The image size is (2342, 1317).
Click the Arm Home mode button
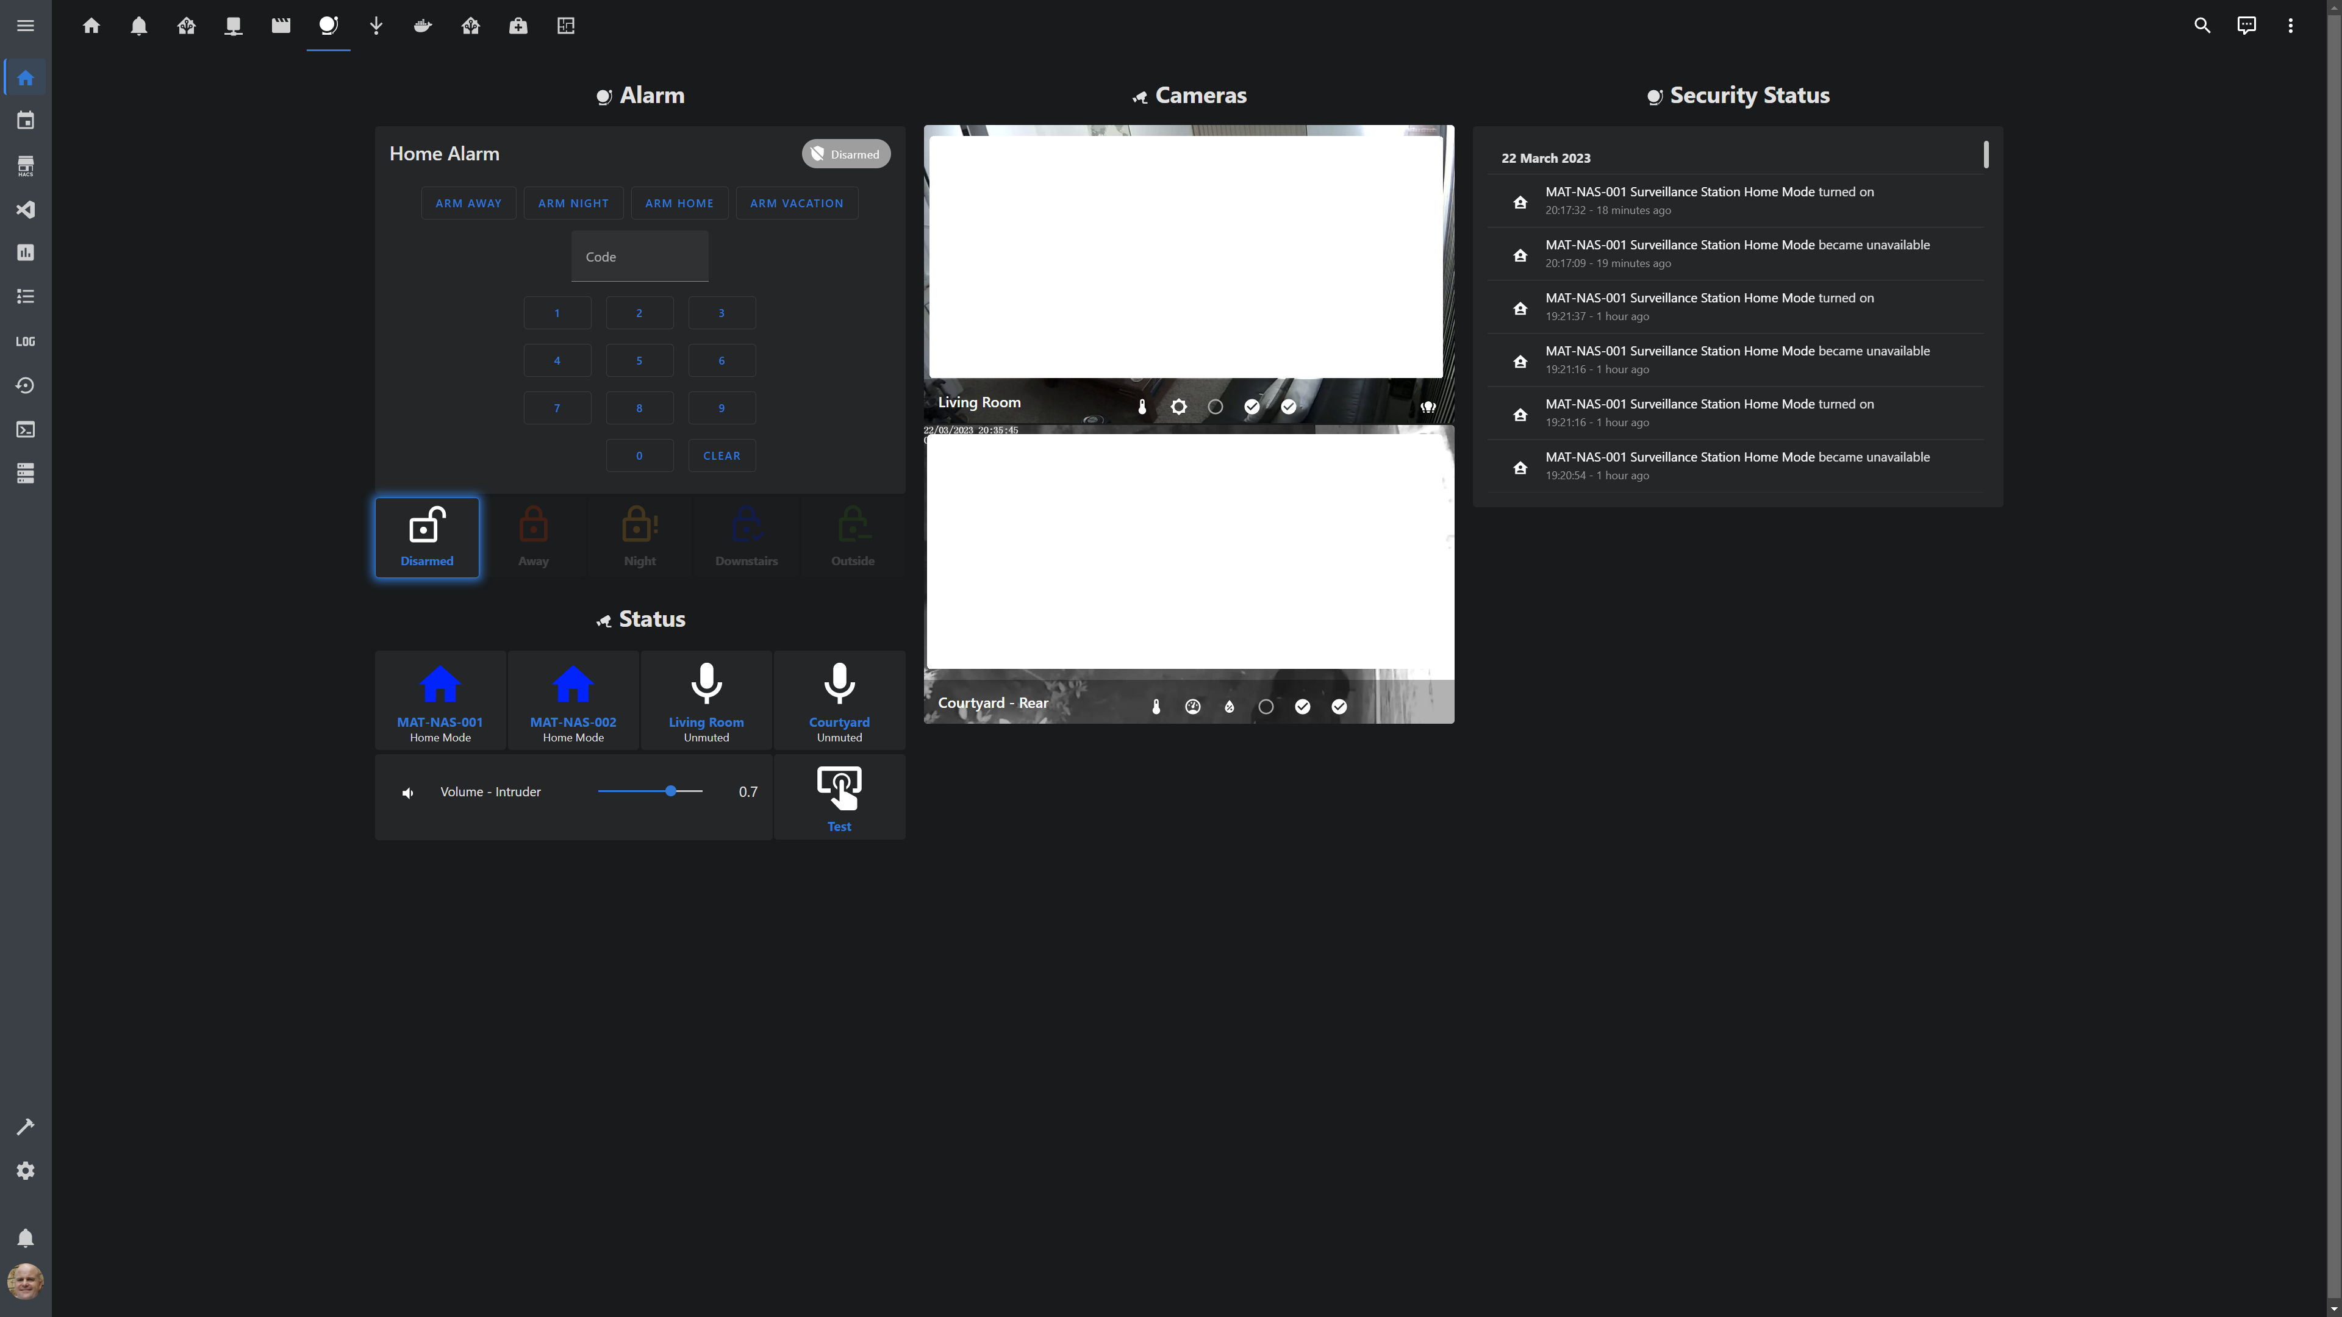(x=679, y=201)
